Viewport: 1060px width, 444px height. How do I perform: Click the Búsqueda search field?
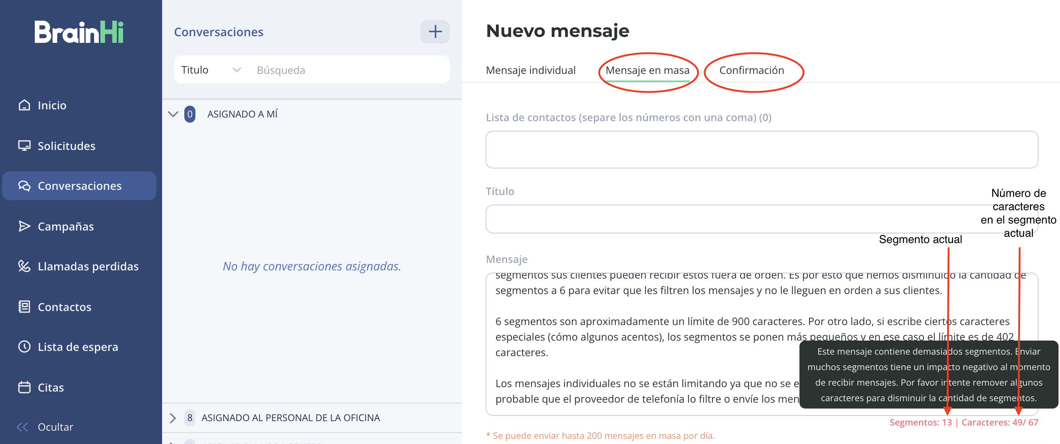tap(350, 70)
